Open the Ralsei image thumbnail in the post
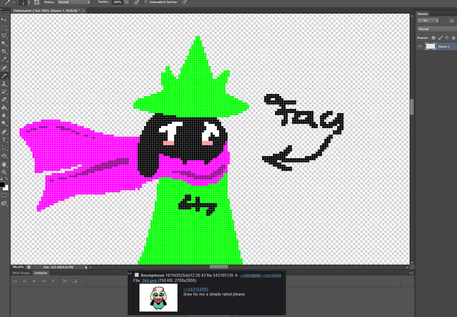457x317 pixels. point(158,298)
